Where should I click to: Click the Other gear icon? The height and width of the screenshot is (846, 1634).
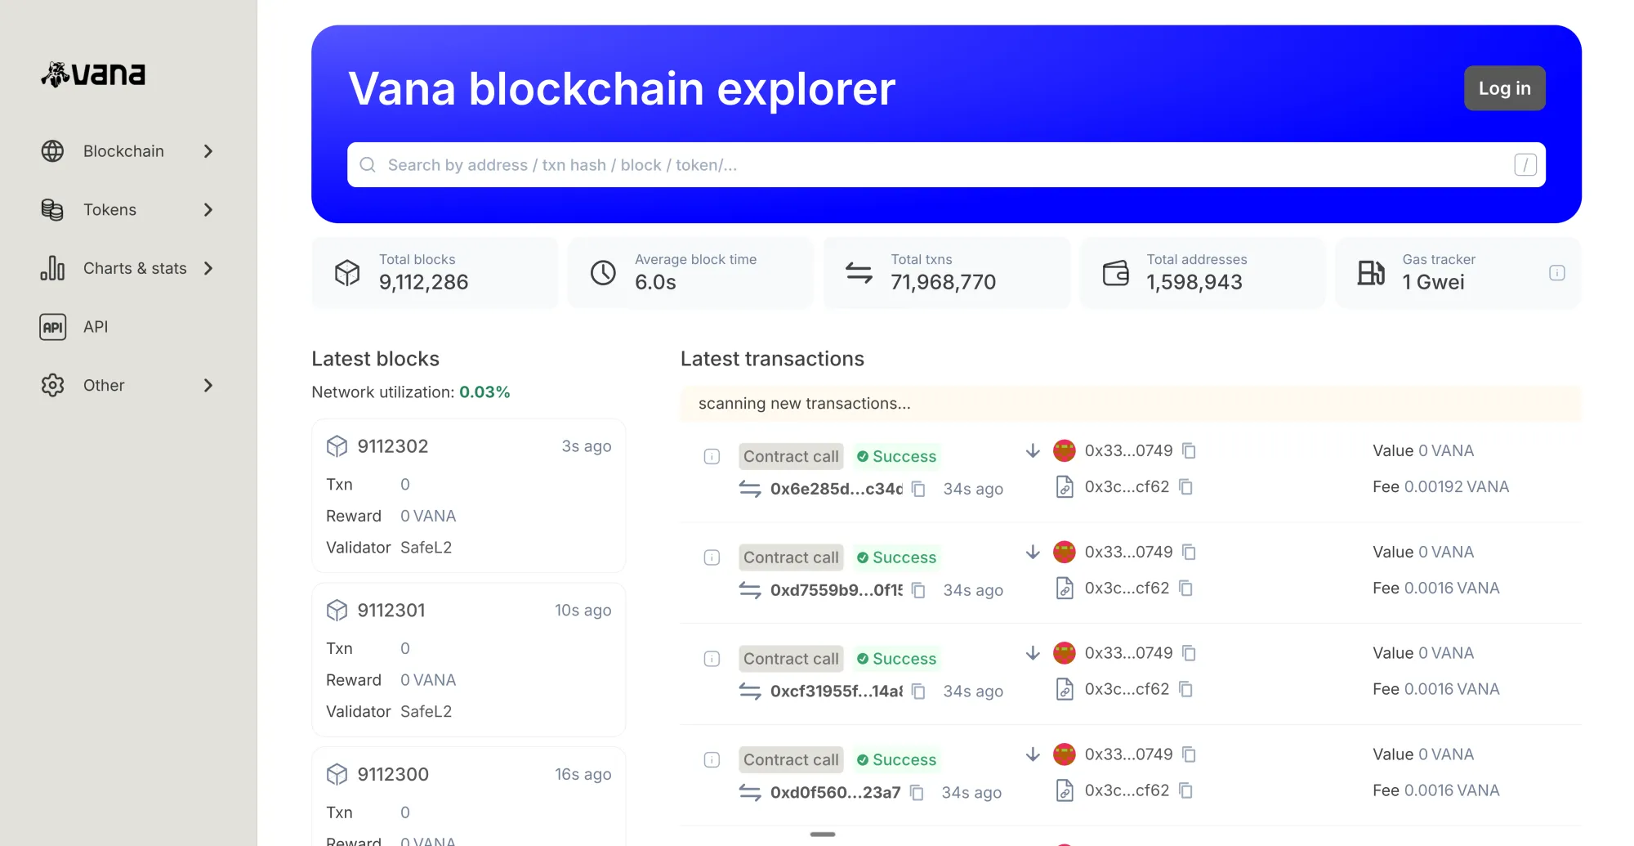52,385
